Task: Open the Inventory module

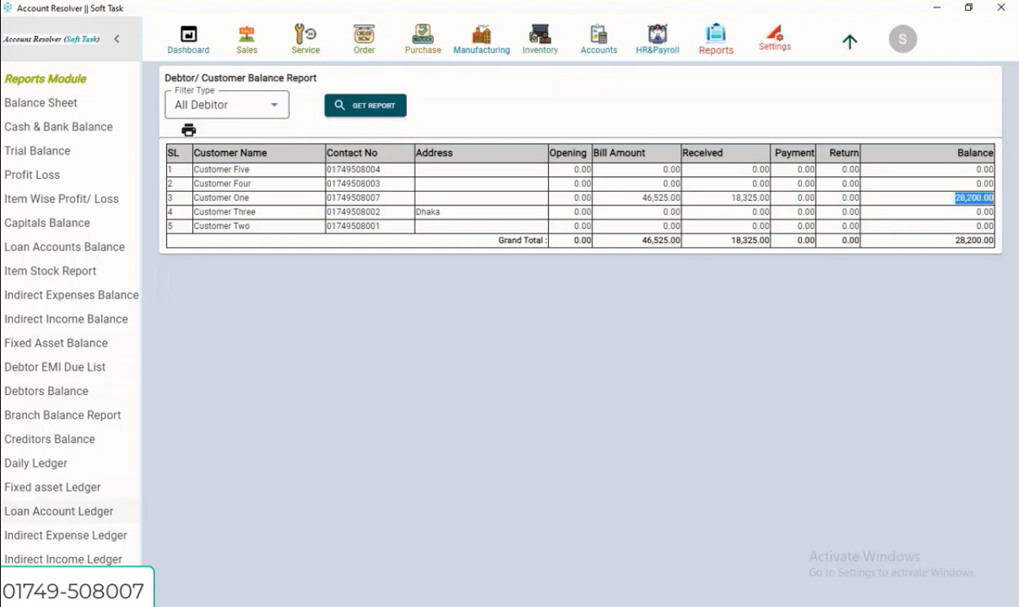Action: click(539, 38)
